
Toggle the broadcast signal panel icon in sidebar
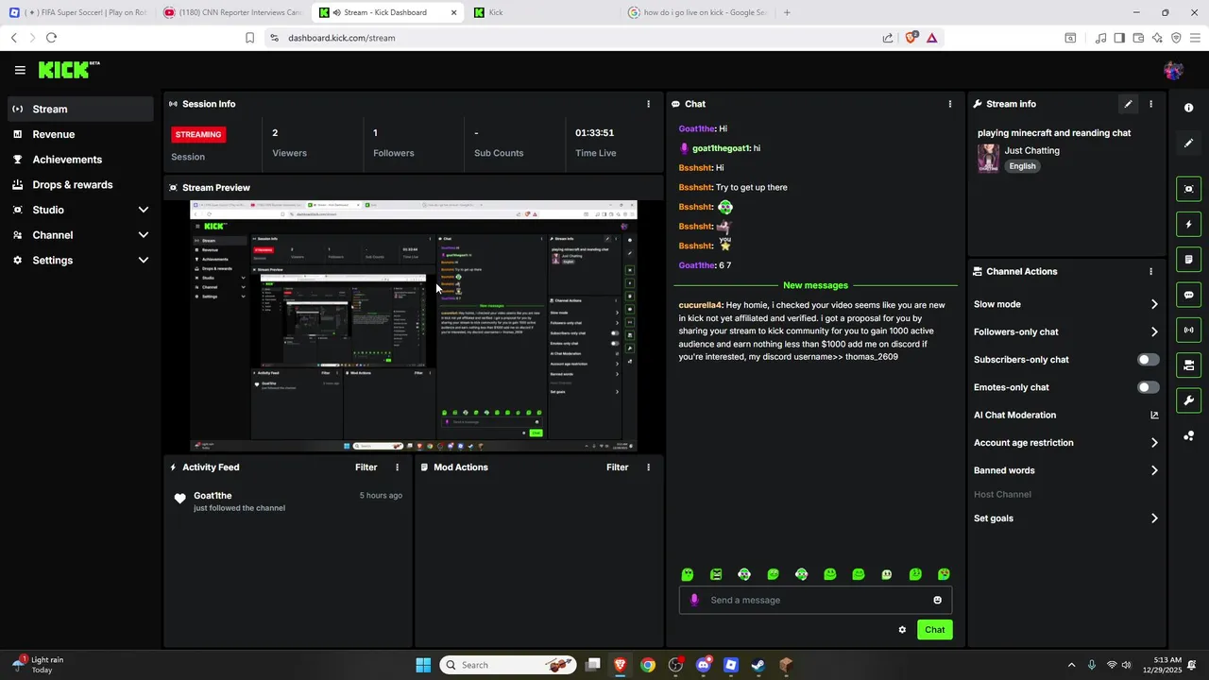[1188, 330]
